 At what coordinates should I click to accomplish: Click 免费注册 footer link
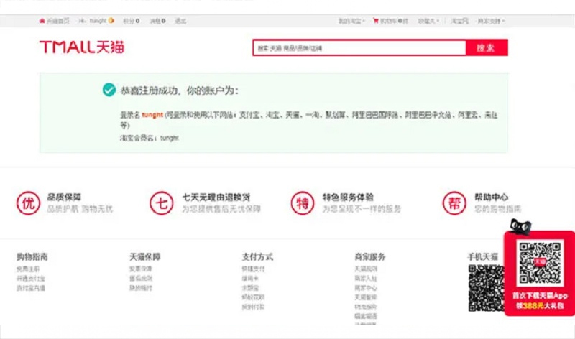[x=28, y=269]
